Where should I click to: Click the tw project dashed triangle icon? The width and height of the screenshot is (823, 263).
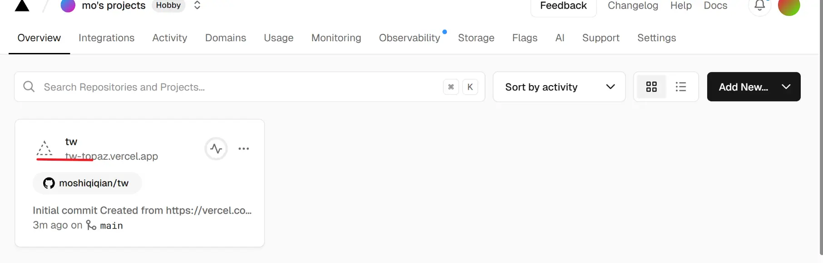[x=45, y=148]
